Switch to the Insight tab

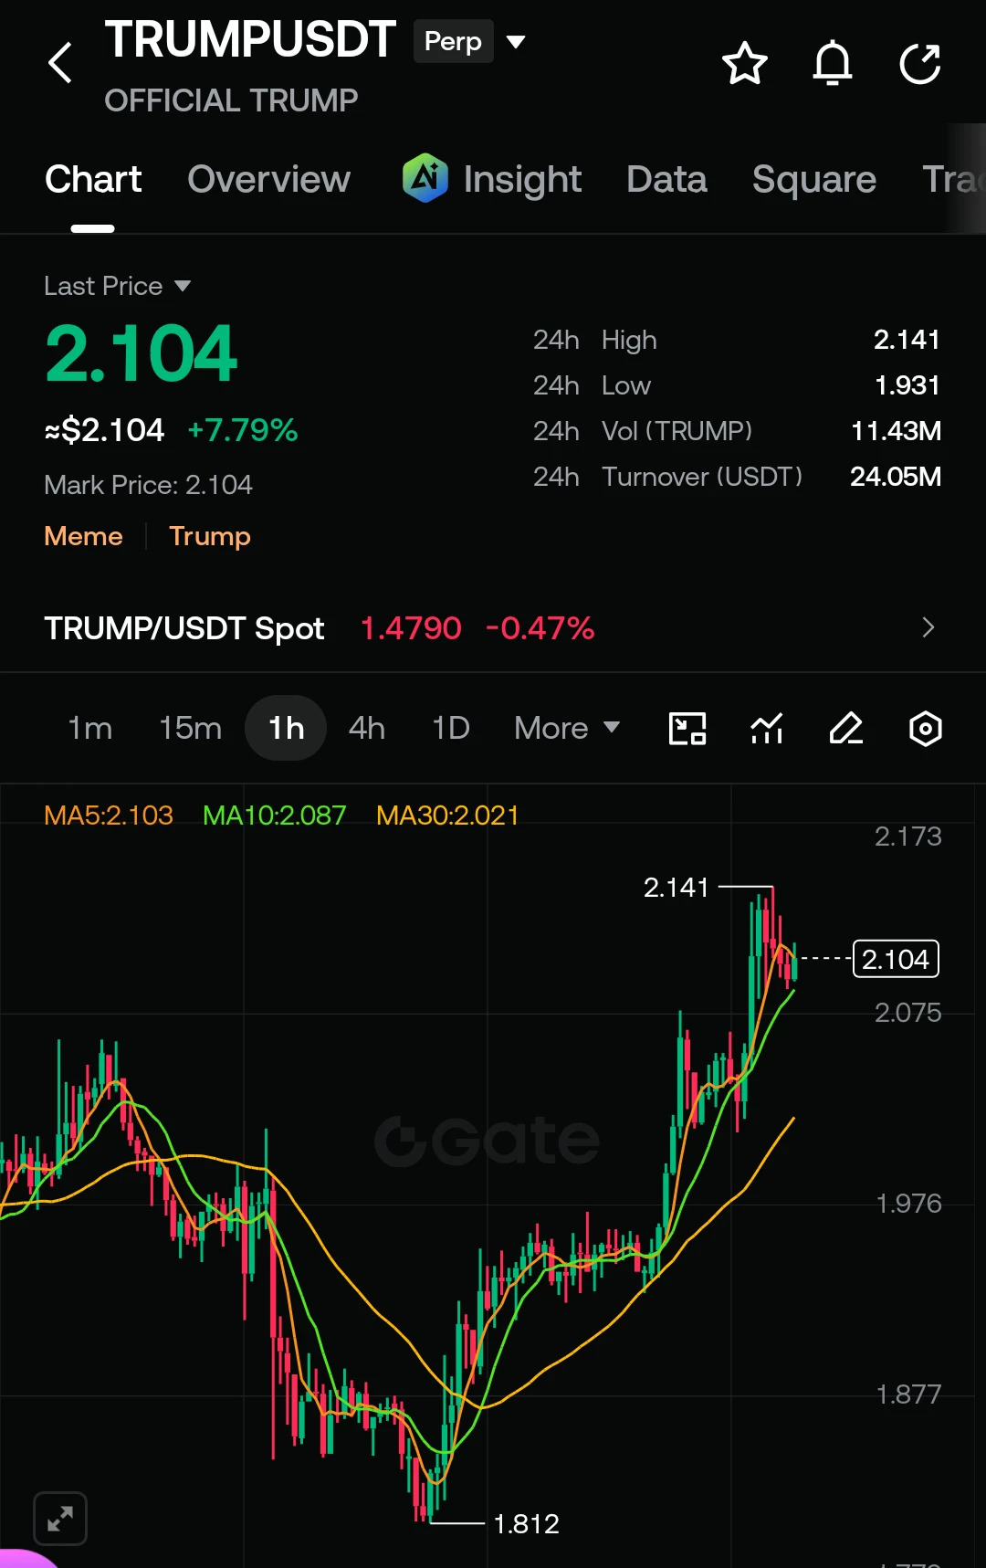tap(522, 179)
